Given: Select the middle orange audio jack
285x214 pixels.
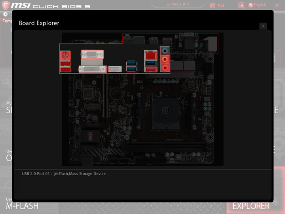Looking at the screenshot, I should click(165, 59).
